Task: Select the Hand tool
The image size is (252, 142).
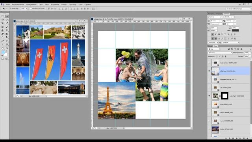Action: click(x=3, y=48)
